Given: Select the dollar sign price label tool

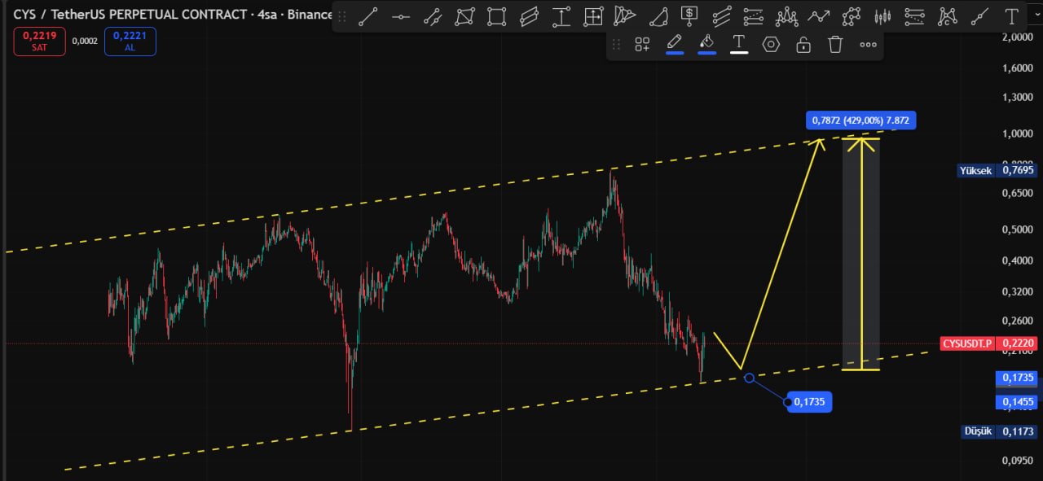Looking at the screenshot, I should pyautogui.click(x=689, y=15).
